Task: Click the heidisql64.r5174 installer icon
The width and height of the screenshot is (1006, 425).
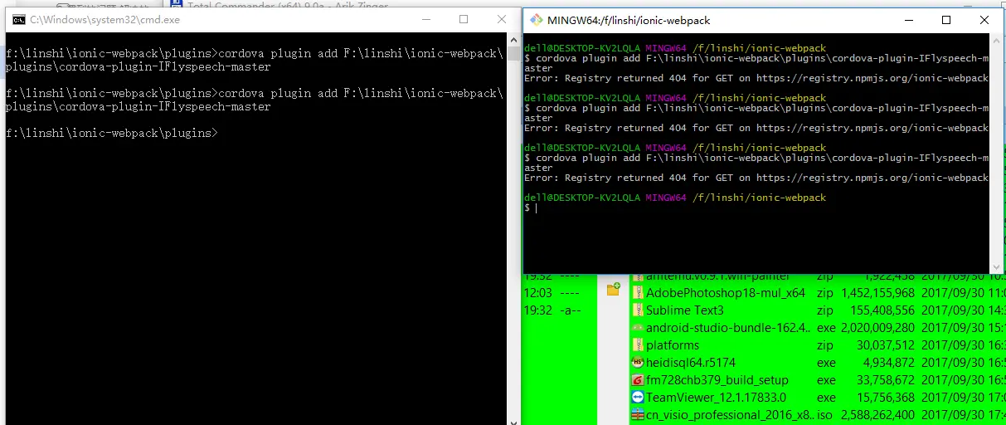Action: click(x=638, y=363)
